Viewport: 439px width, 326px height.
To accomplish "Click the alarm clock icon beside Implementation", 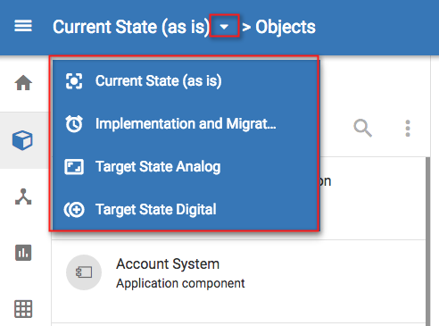I will pyautogui.click(x=74, y=124).
